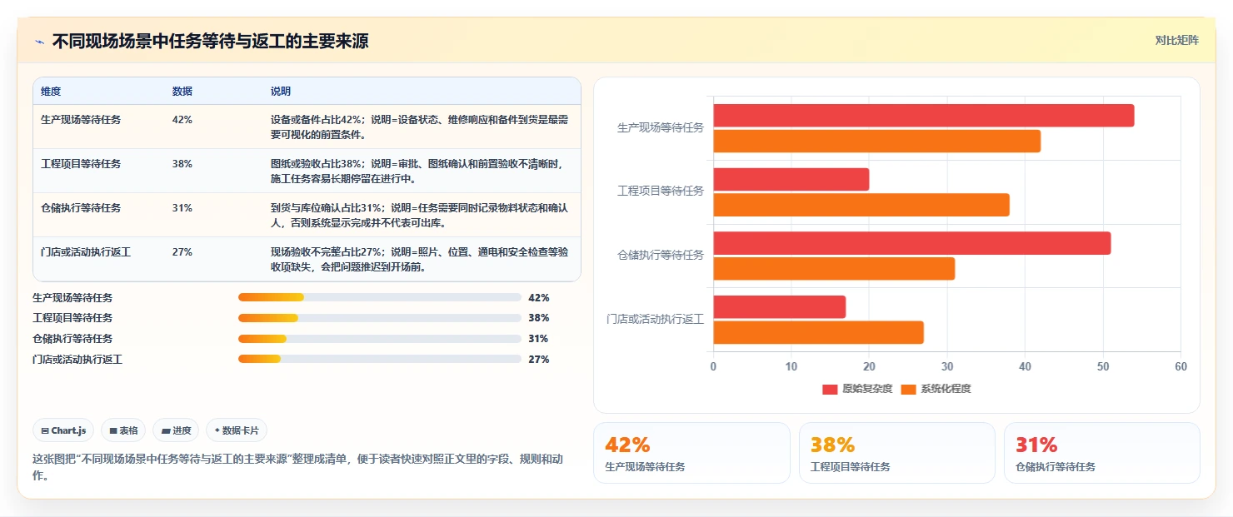
Task: Click the 数据 column header
Action: [x=182, y=91]
